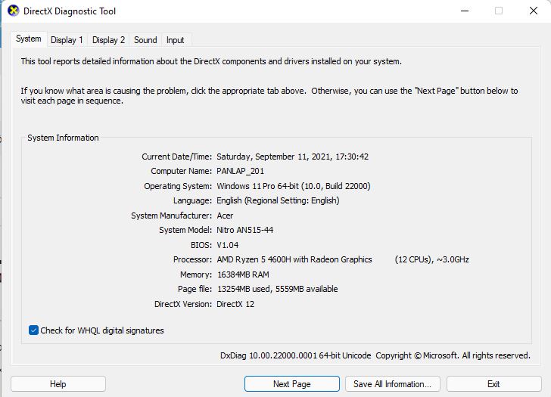Toggle Check for WHQL digital signatures
551x397 pixels.
pos(33,330)
